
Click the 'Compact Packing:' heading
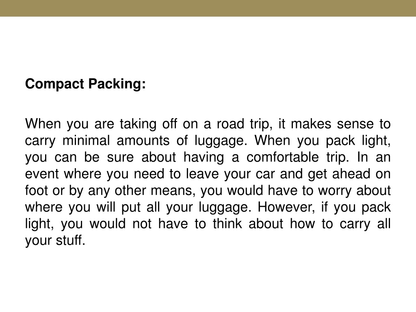(85, 84)
